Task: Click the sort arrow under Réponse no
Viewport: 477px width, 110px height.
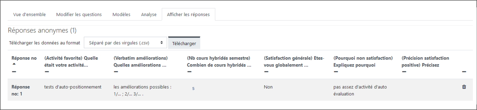Action: pyautogui.click(x=14, y=64)
